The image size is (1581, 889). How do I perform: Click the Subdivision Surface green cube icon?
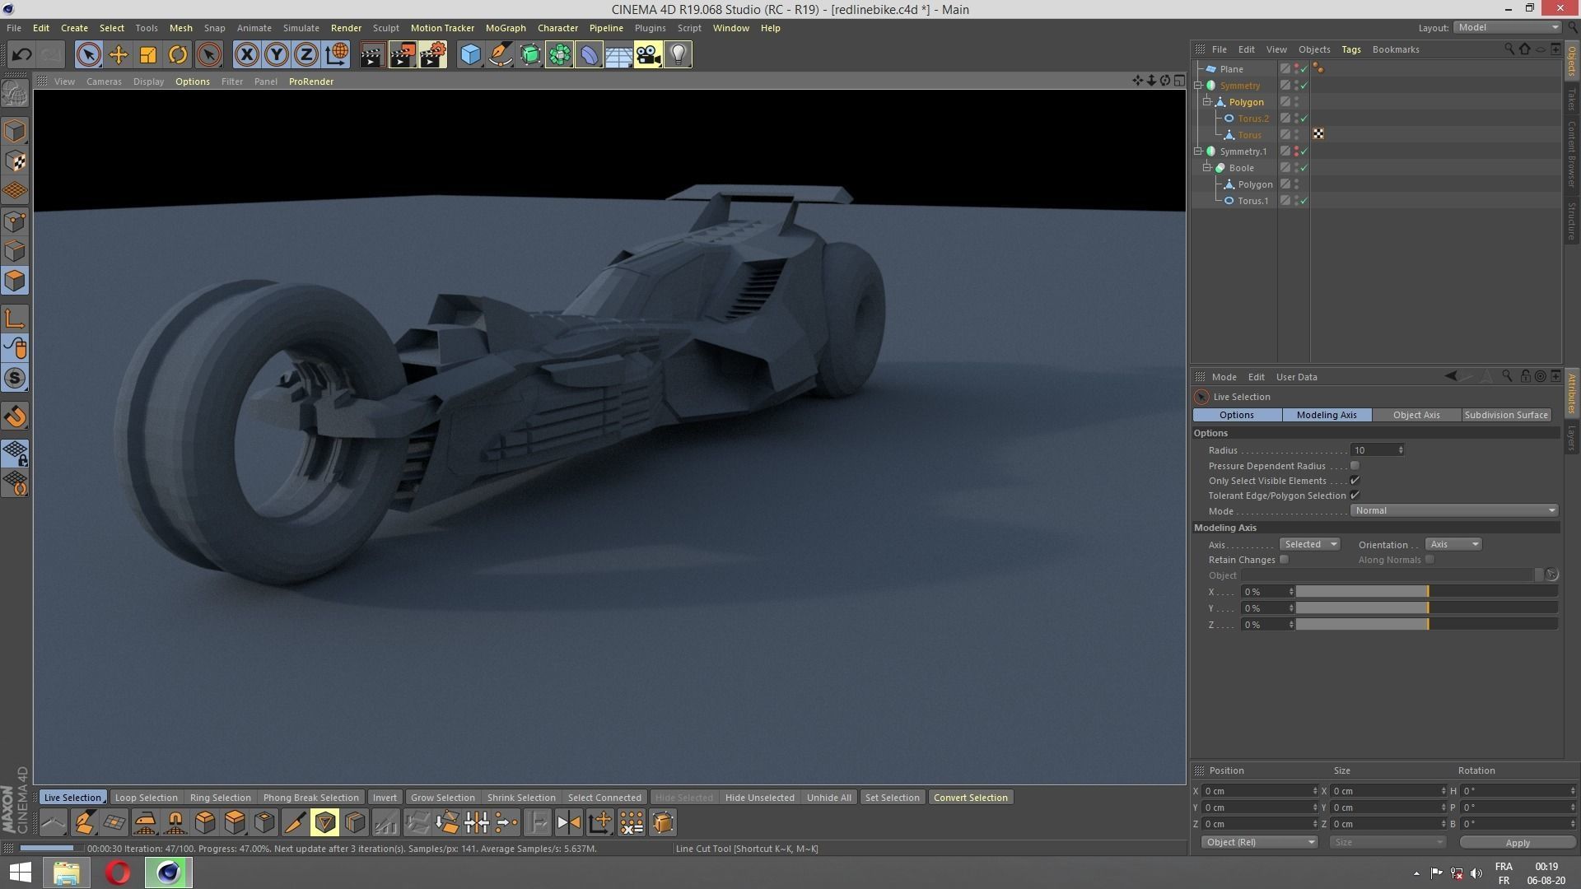point(529,54)
